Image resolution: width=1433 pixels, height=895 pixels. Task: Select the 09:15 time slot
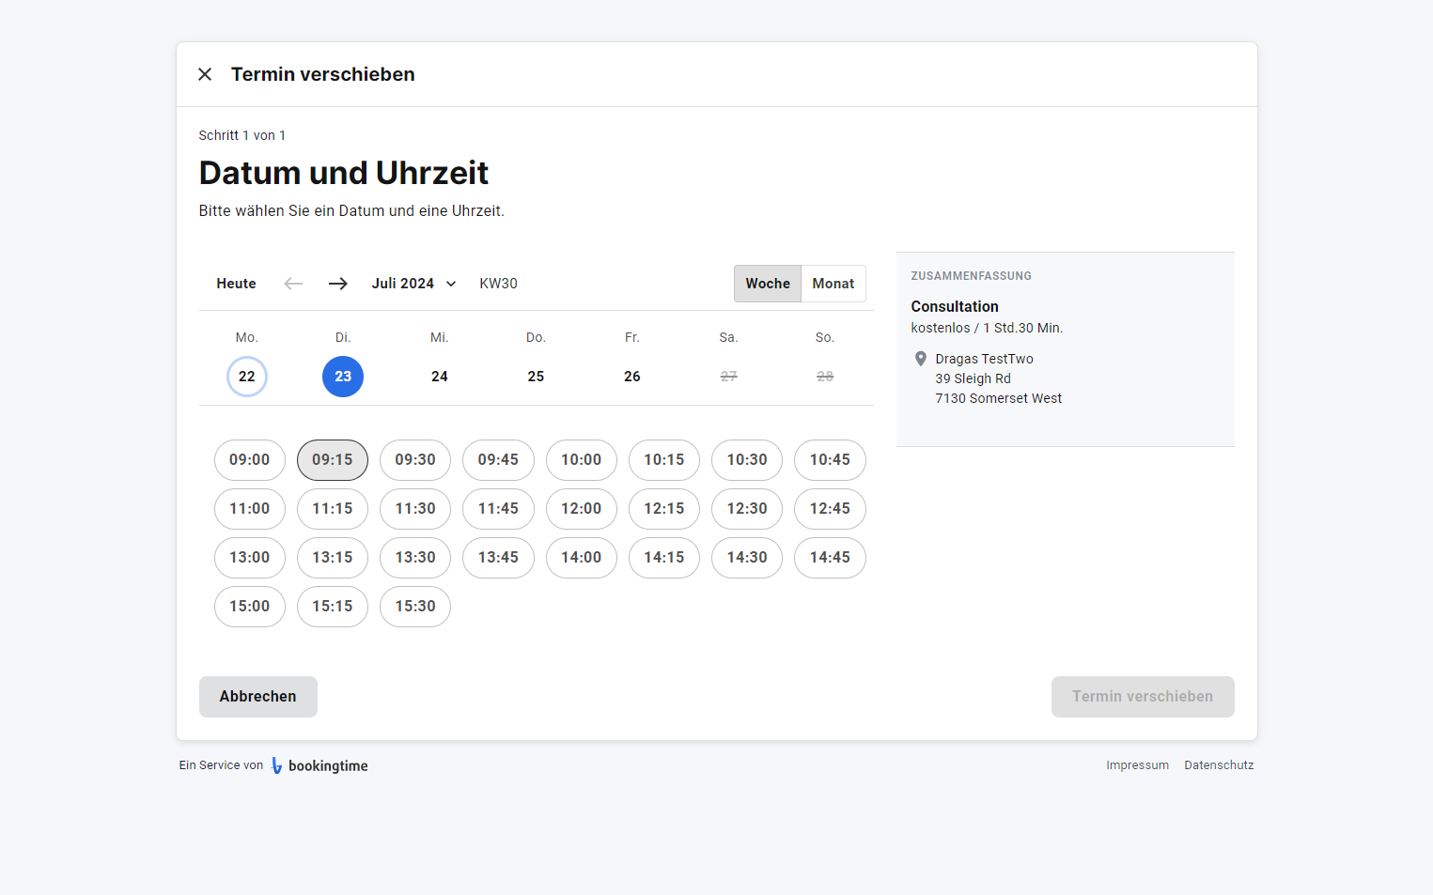(x=333, y=460)
